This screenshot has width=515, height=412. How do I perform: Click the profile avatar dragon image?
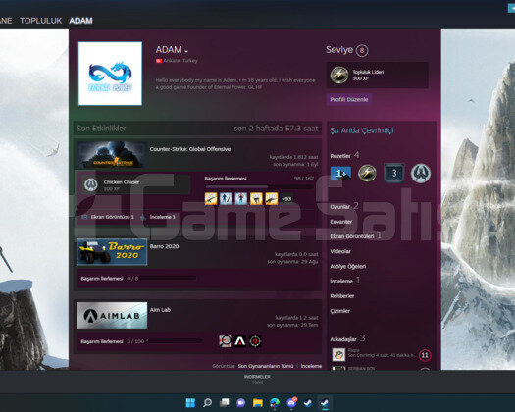[x=110, y=74]
